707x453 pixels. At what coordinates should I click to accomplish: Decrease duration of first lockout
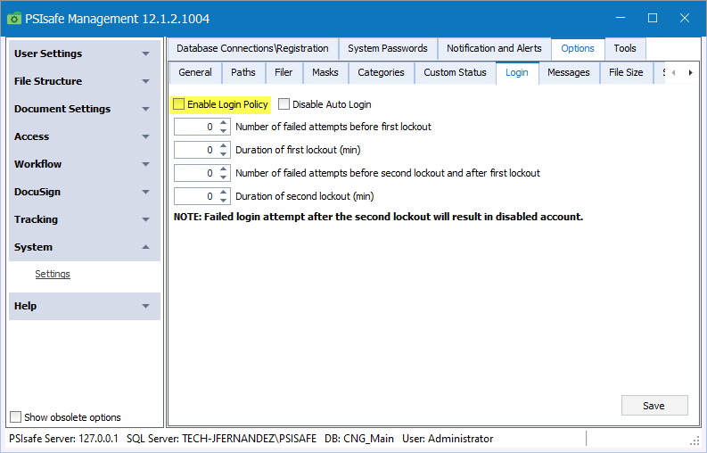[224, 154]
